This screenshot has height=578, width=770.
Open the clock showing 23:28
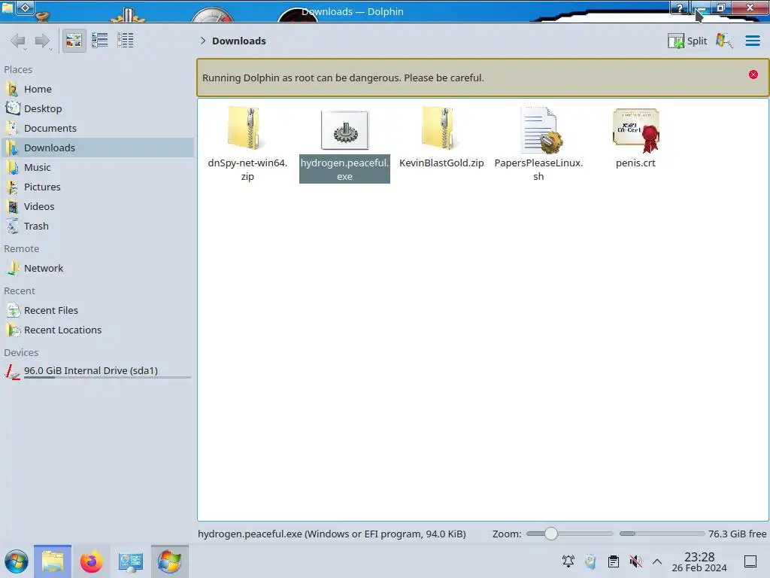pos(699,561)
